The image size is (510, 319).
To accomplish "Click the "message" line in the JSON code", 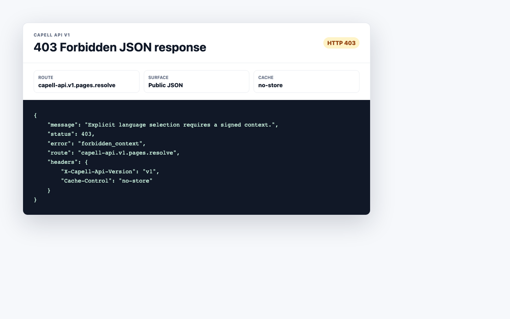I will pyautogui.click(x=163, y=125).
